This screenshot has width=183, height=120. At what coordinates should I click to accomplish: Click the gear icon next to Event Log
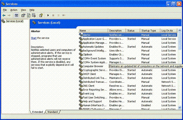(x=81, y=93)
